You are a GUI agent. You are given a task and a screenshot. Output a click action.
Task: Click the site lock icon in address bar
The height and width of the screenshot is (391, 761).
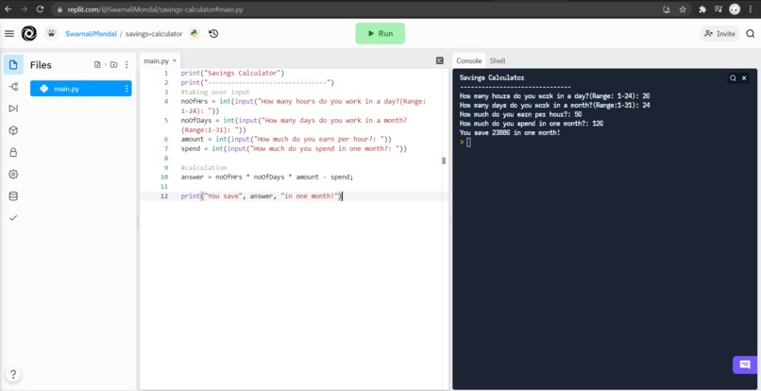[x=59, y=9]
